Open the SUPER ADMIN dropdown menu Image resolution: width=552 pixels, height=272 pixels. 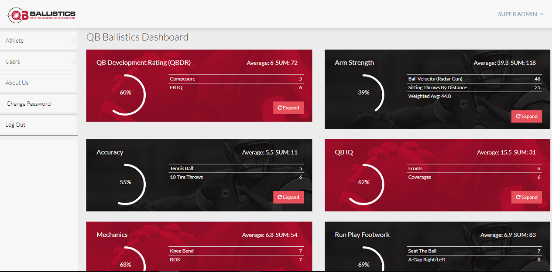click(x=521, y=14)
